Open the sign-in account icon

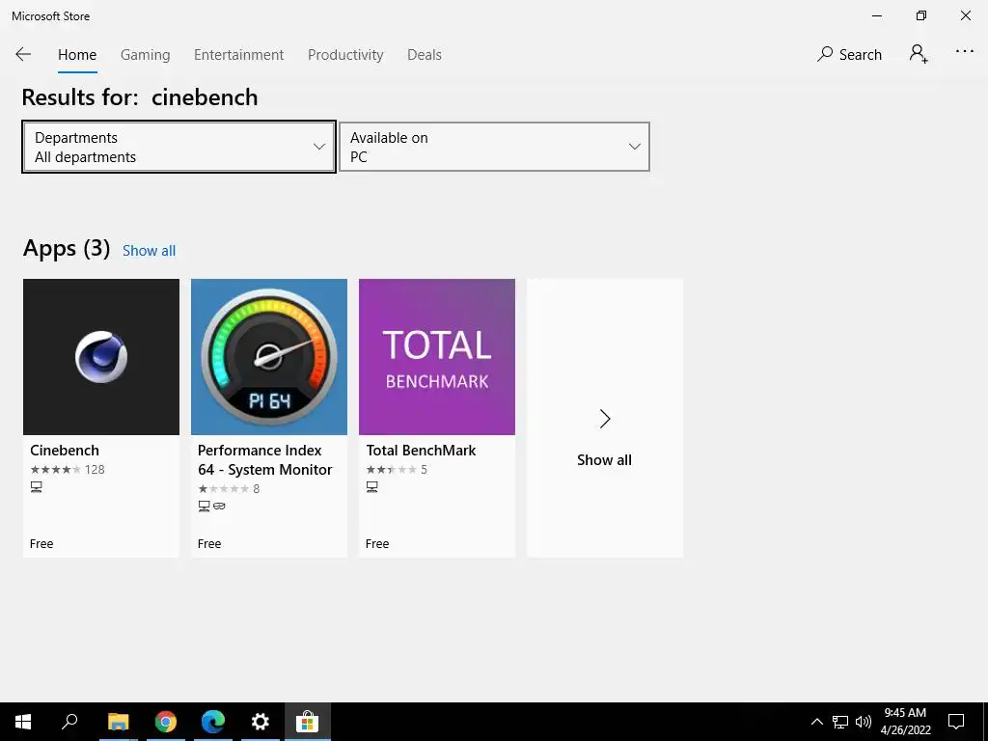pyautogui.click(x=919, y=54)
